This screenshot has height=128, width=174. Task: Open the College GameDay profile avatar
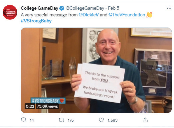pos(10,12)
